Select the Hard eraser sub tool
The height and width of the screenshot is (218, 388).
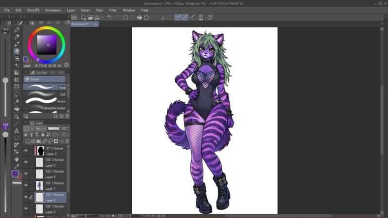[x=45, y=87]
